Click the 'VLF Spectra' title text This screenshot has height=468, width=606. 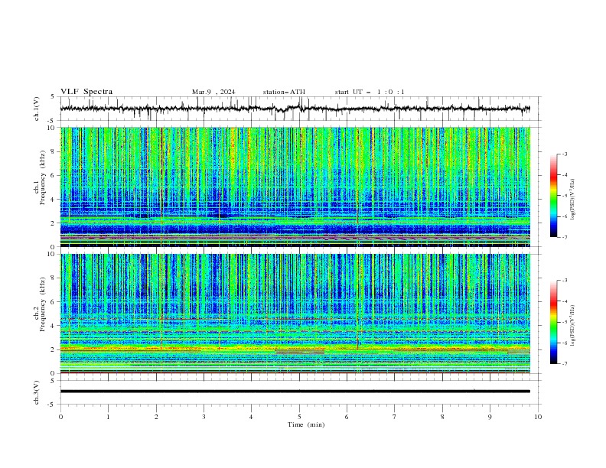click(86, 92)
